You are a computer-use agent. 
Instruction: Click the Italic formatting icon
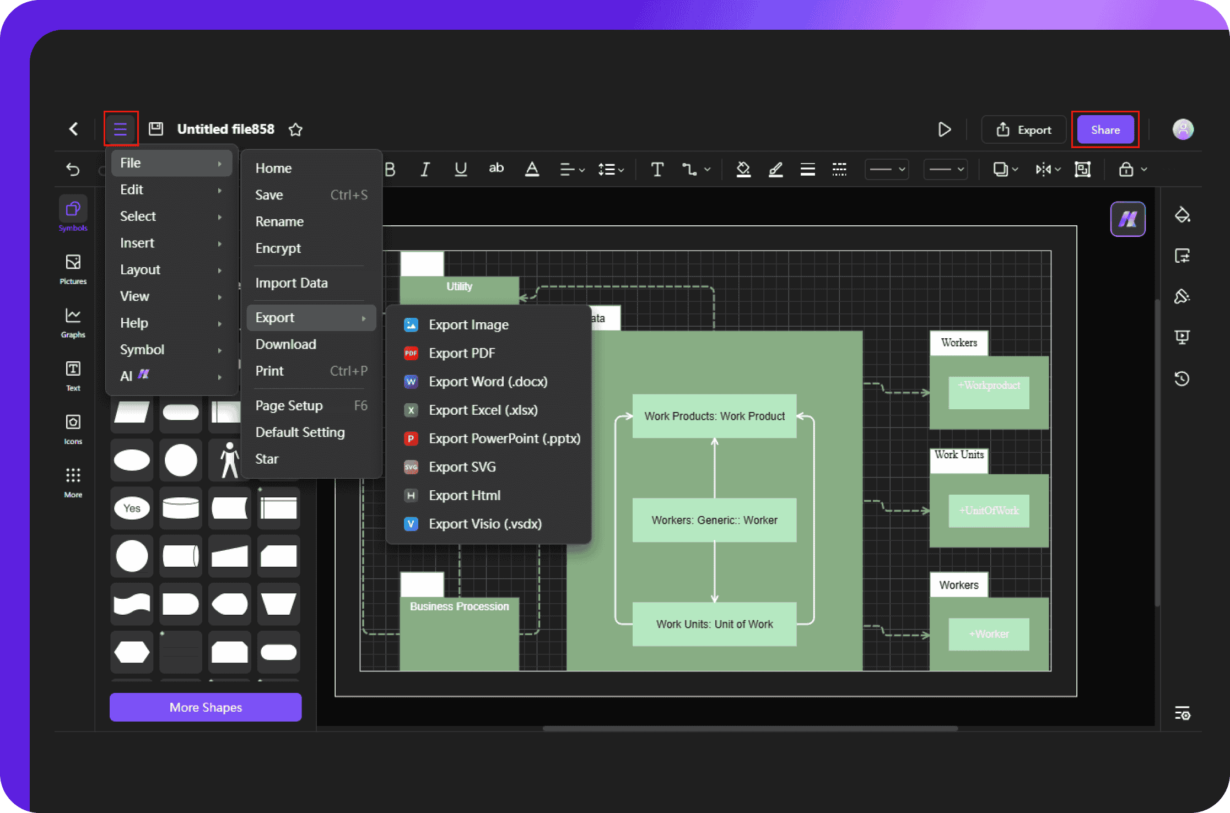coord(424,171)
